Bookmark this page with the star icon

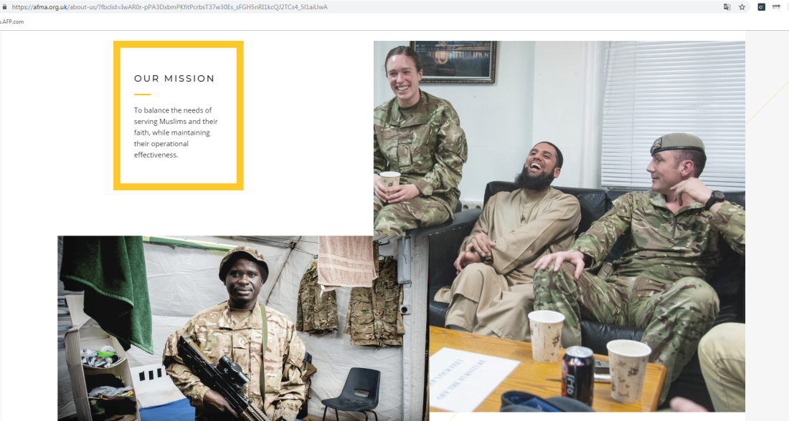point(742,7)
